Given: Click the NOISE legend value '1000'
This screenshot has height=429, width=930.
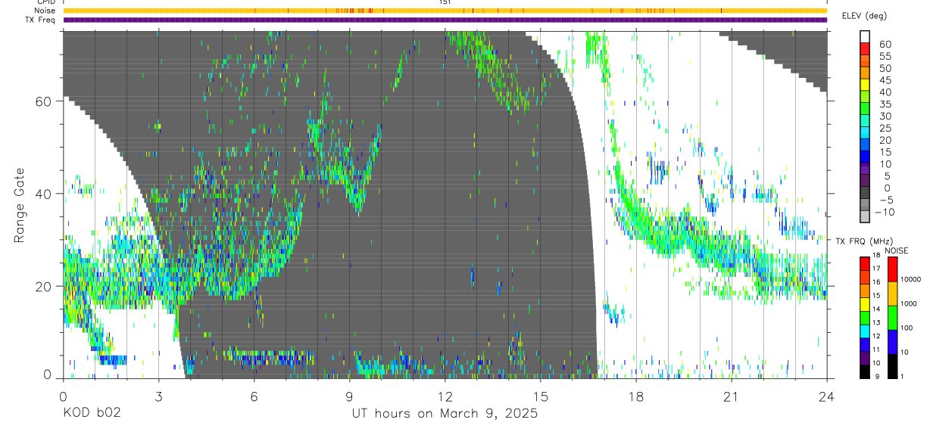Looking at the screenshot, I should 910,303.
